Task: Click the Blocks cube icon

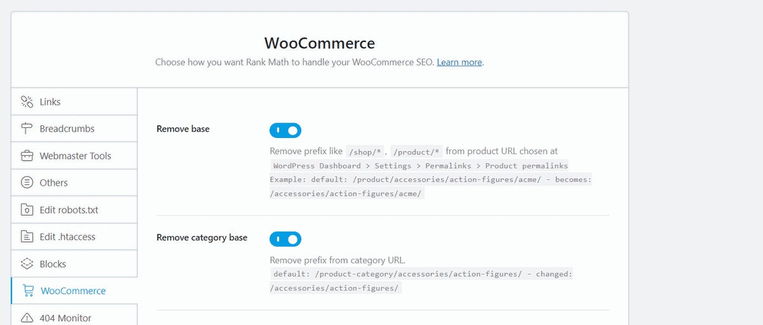Action: 27,264
